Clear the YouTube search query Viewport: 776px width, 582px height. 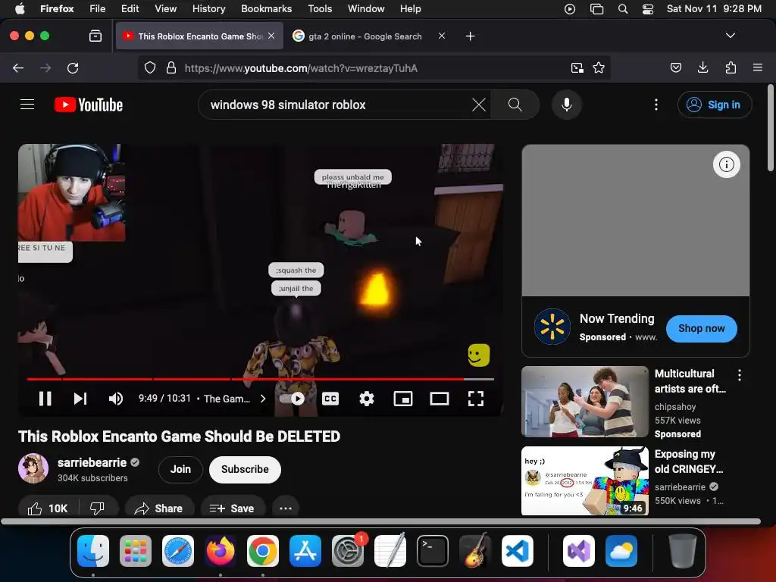479,105
